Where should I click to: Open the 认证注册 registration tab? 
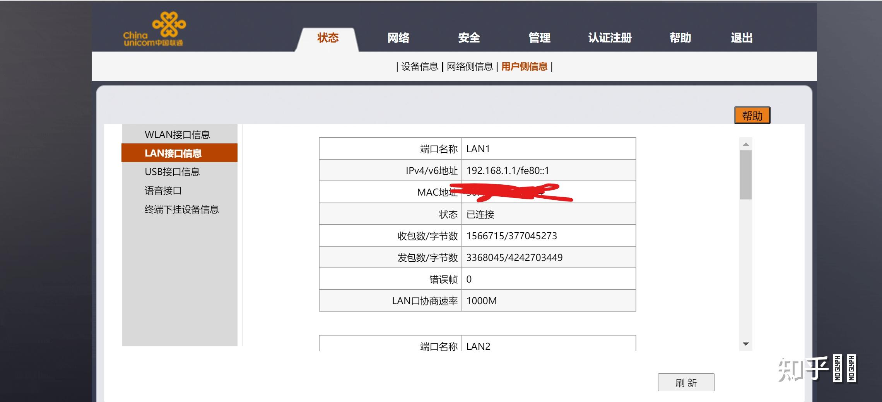point(610,38)
